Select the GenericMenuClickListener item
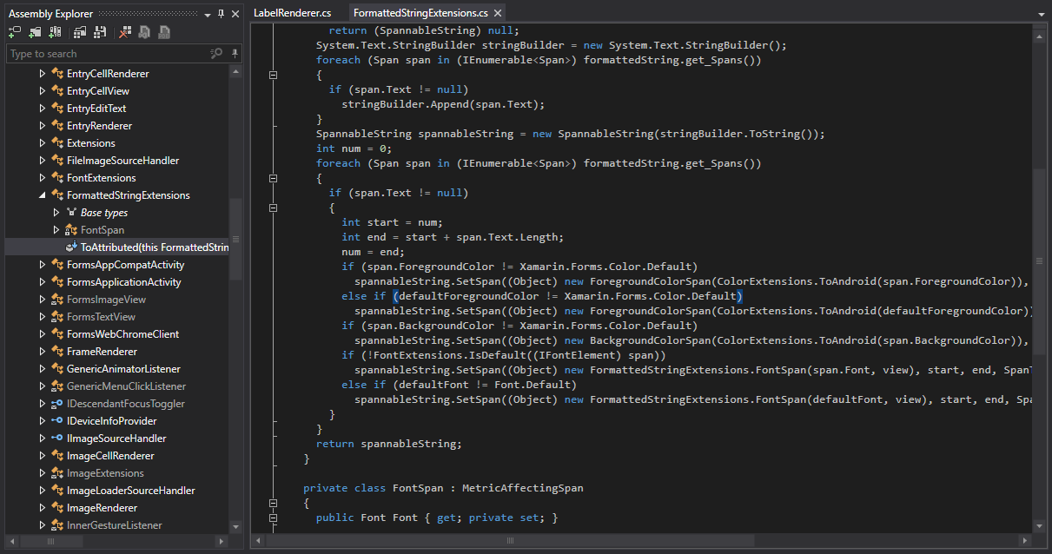The image size is (1052, 554). coord(126,386)
